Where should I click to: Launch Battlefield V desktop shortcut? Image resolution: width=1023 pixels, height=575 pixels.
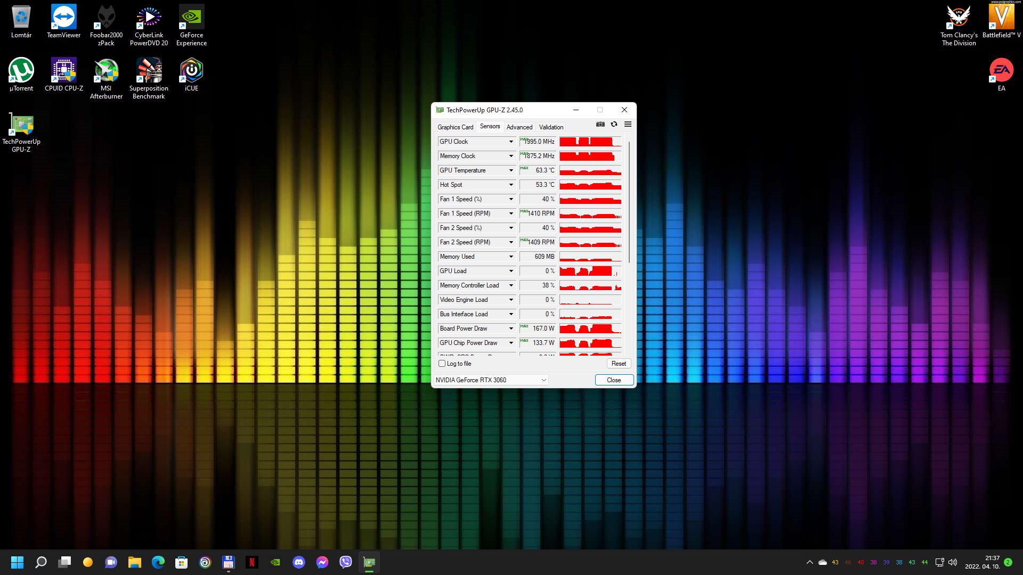(x=1001, y=22)
